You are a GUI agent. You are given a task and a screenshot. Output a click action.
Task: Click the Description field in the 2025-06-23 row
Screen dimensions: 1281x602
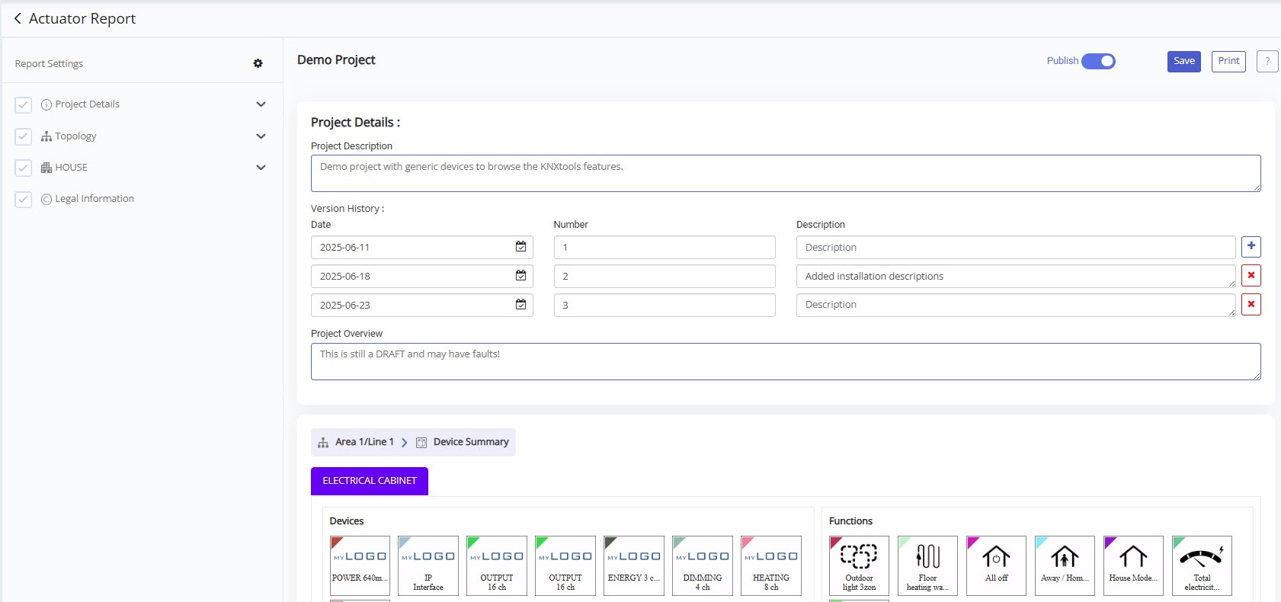click(x=1016, y=305)
